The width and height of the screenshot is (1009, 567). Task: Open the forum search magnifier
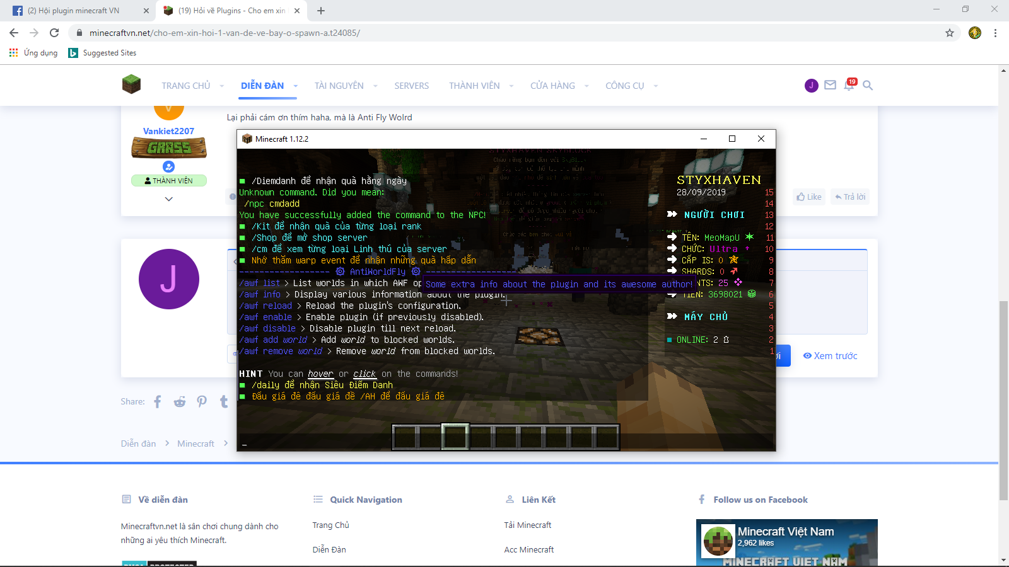point(868,85)
